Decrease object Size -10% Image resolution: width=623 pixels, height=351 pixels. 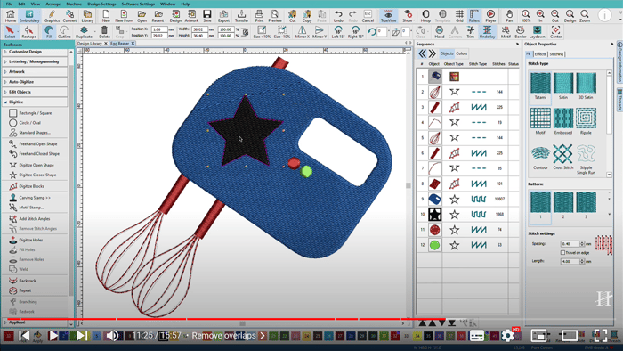282,32
